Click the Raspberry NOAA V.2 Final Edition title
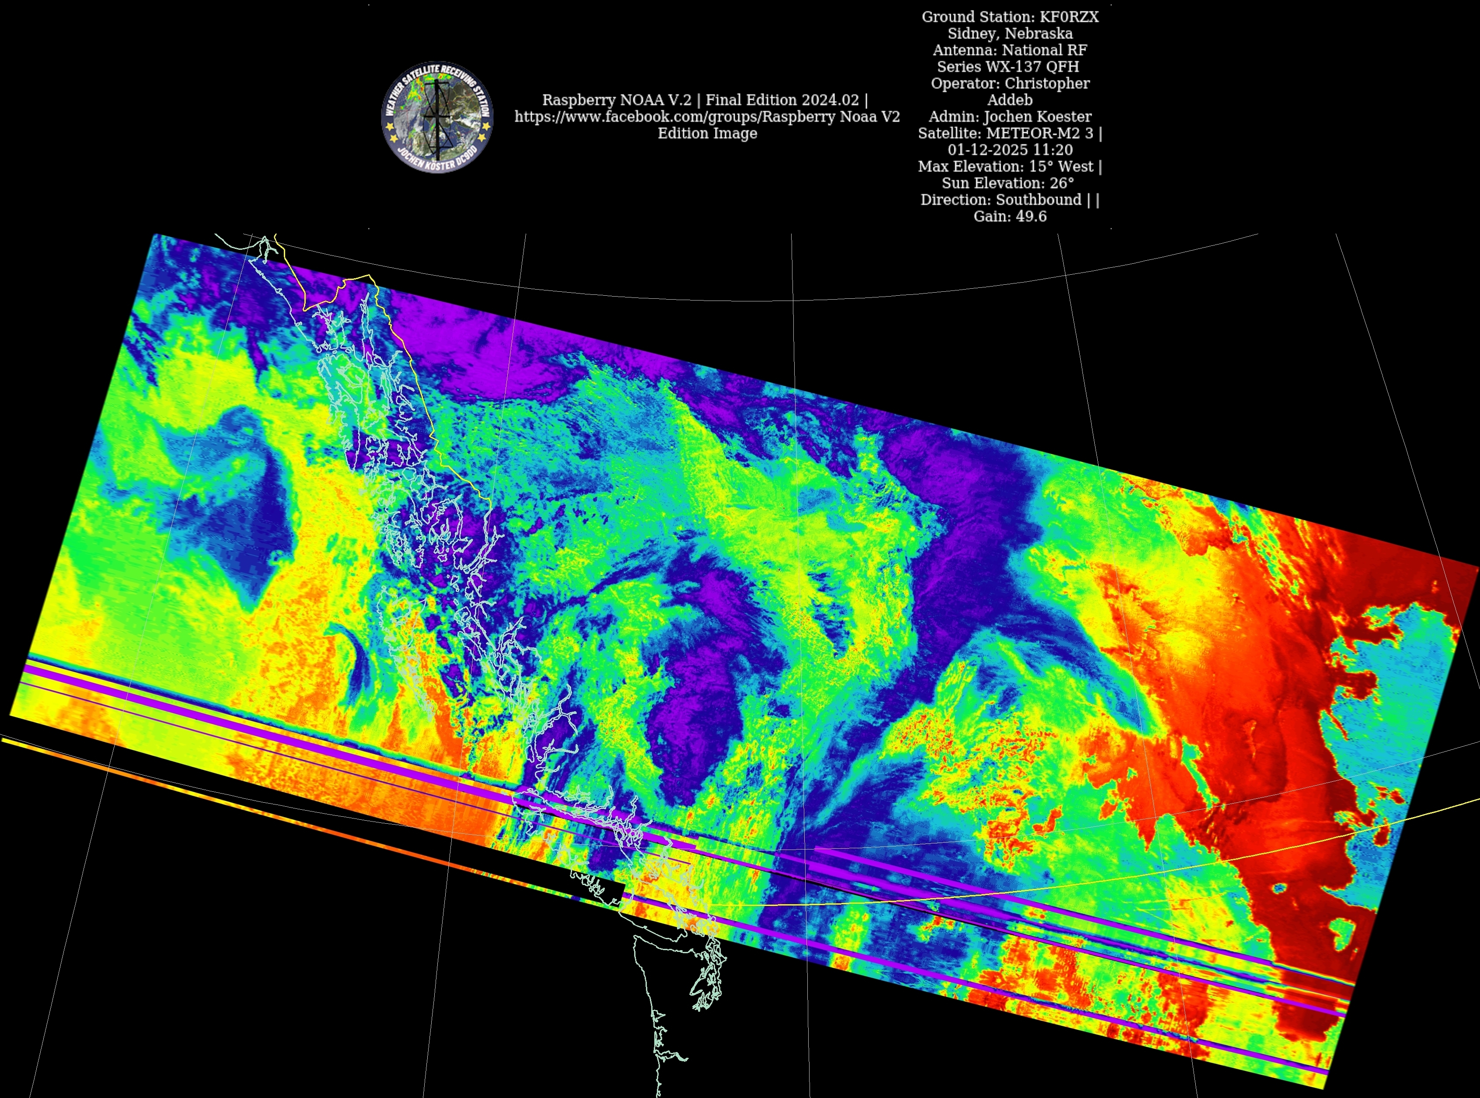Image resolution: width=1480 pixels, height=1098 pixels. (705, 100)
